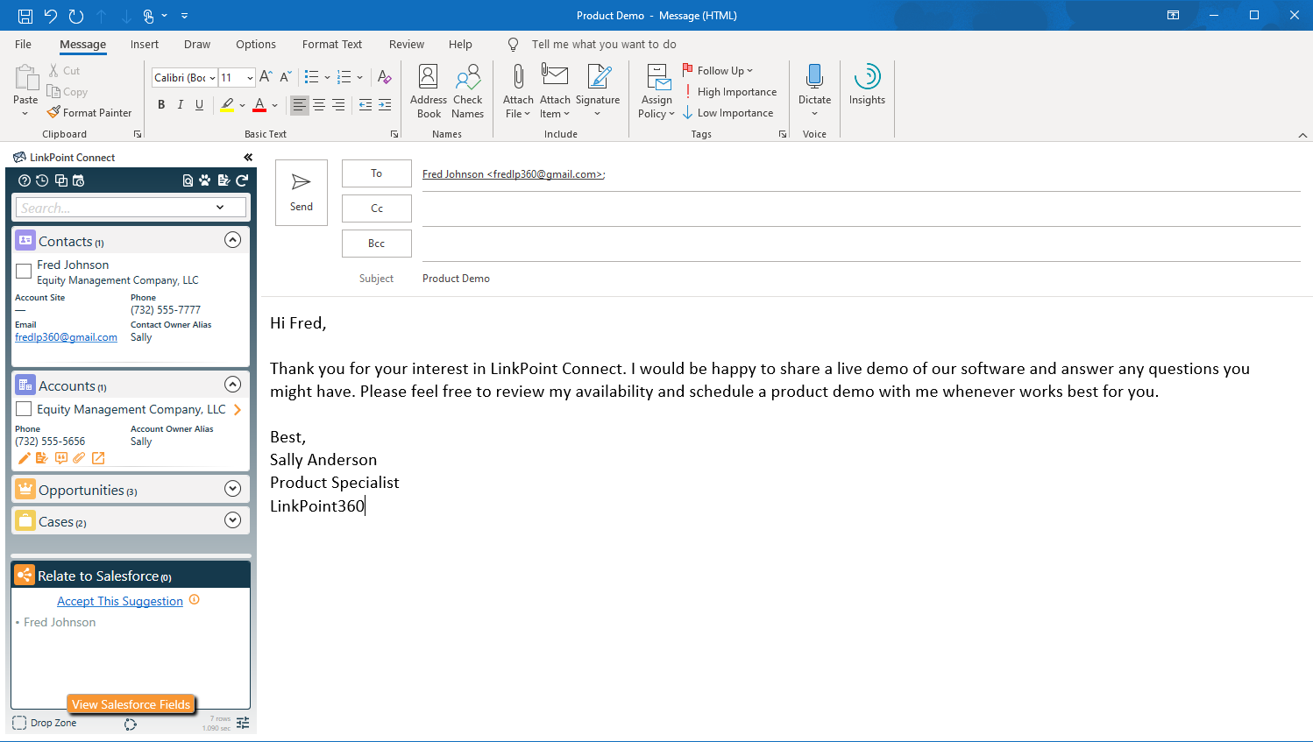
Task: Collapse the Contacts section
Action: point(232,240)
